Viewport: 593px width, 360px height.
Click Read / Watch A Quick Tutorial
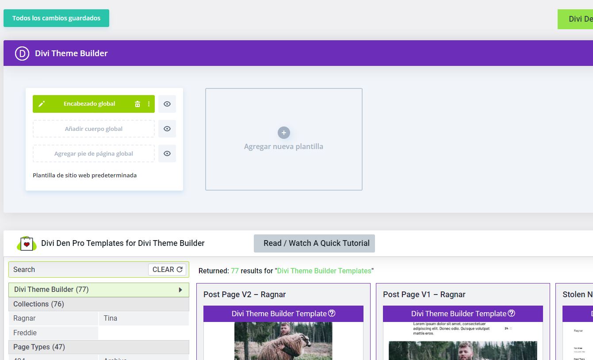[x=314, y=243]
